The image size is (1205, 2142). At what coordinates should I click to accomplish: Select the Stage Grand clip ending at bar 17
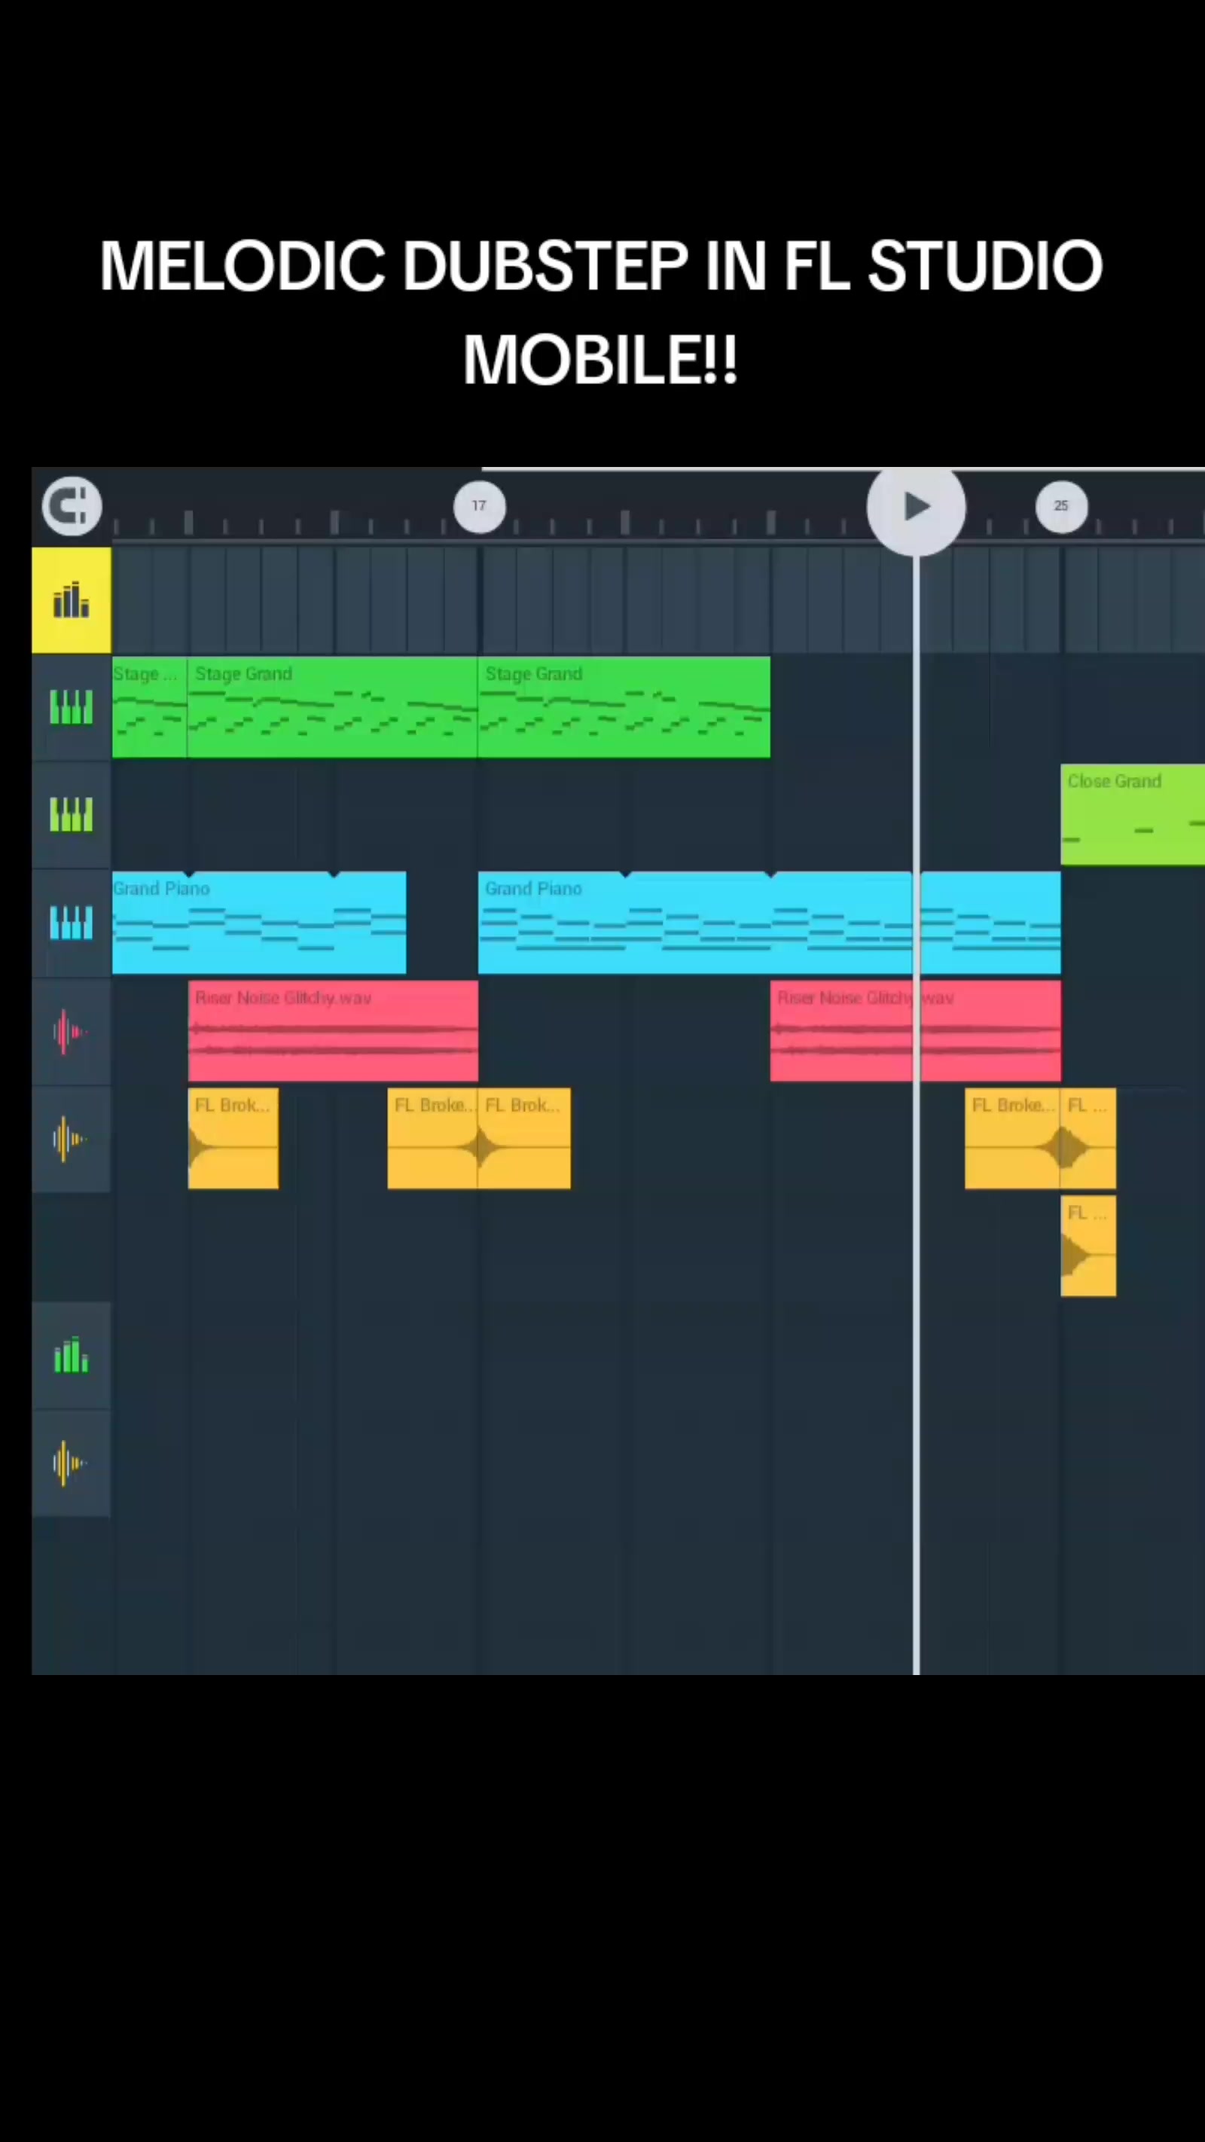tap(333, 708)
